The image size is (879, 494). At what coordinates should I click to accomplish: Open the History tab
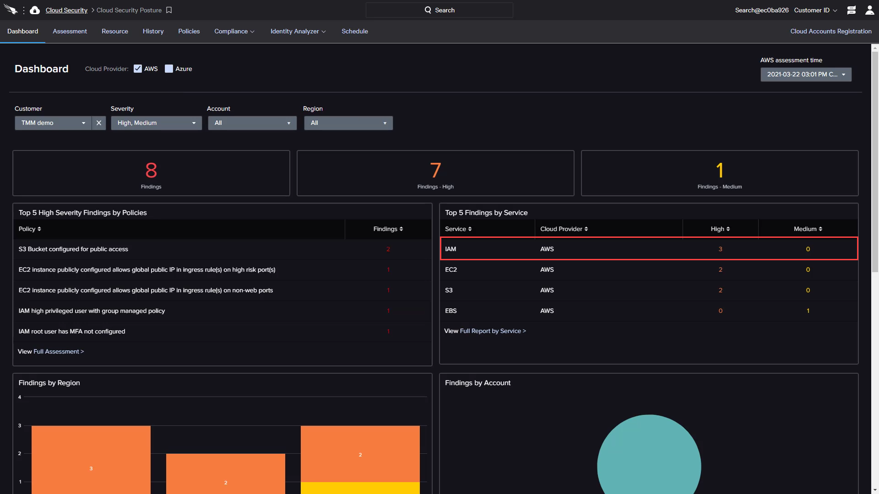[x=153, y=32]
